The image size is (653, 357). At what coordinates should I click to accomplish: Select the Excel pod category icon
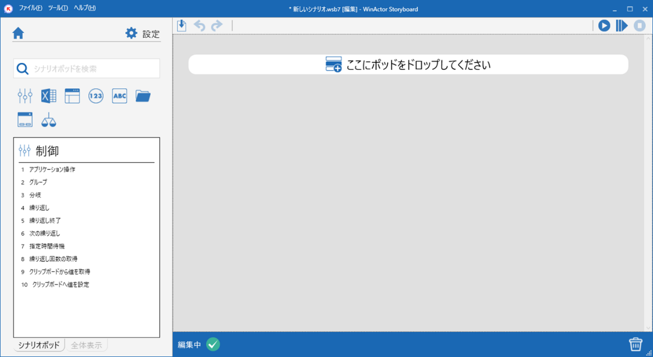(48, 96)
